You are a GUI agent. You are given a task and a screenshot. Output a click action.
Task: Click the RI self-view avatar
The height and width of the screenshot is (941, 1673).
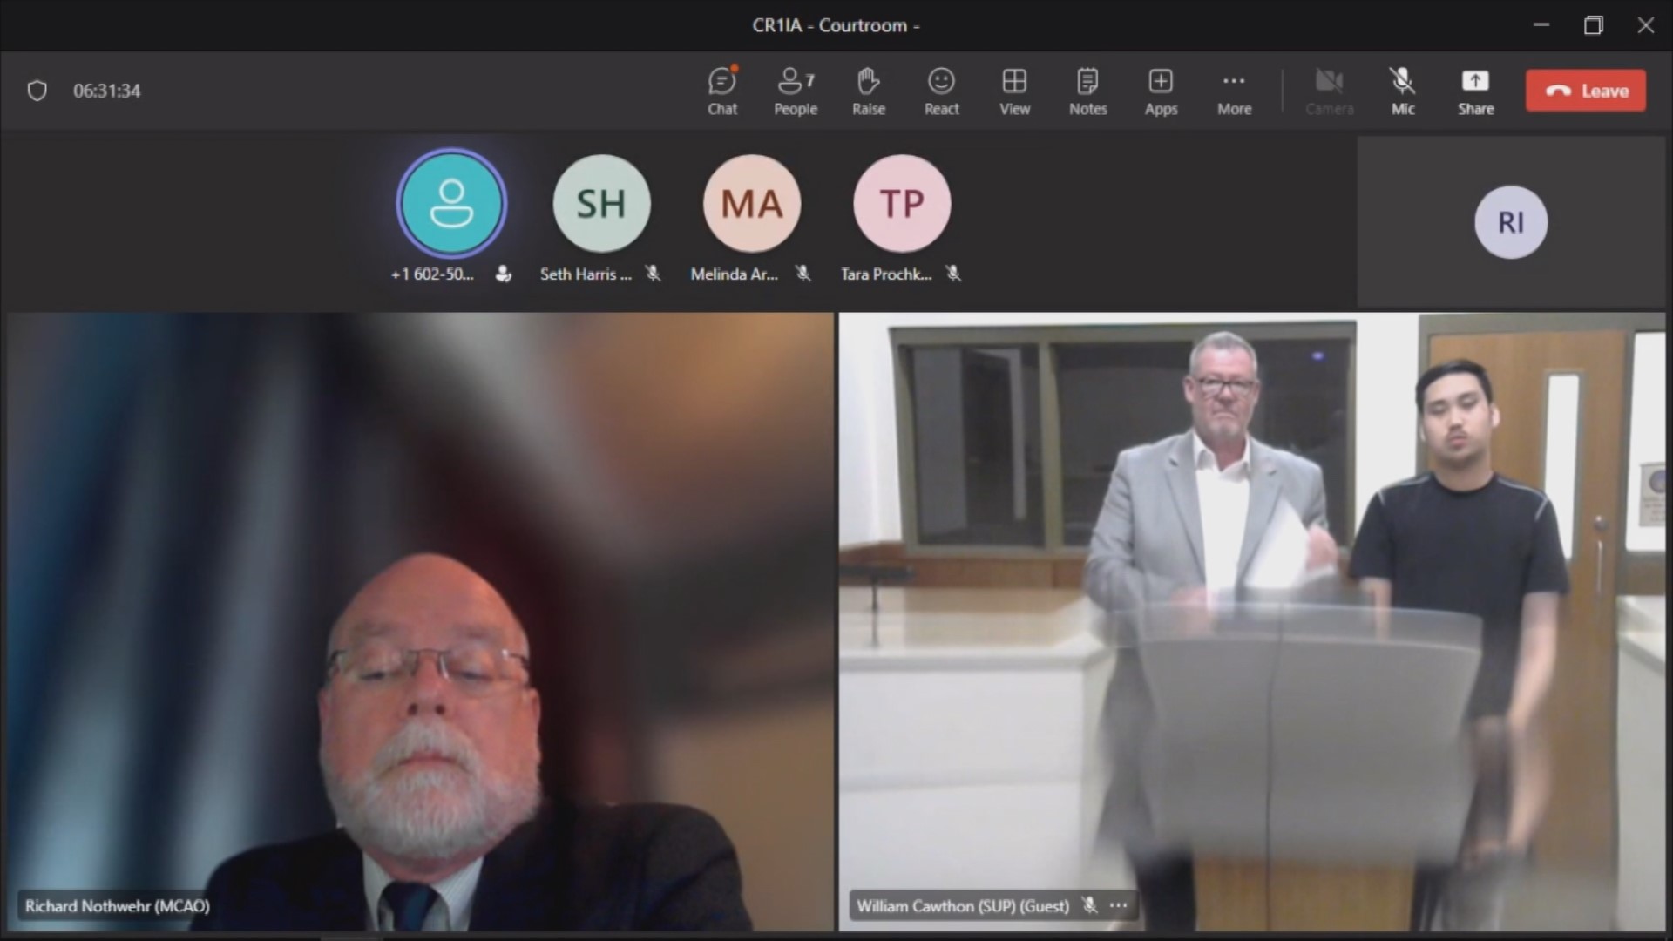coord(1510,222)
